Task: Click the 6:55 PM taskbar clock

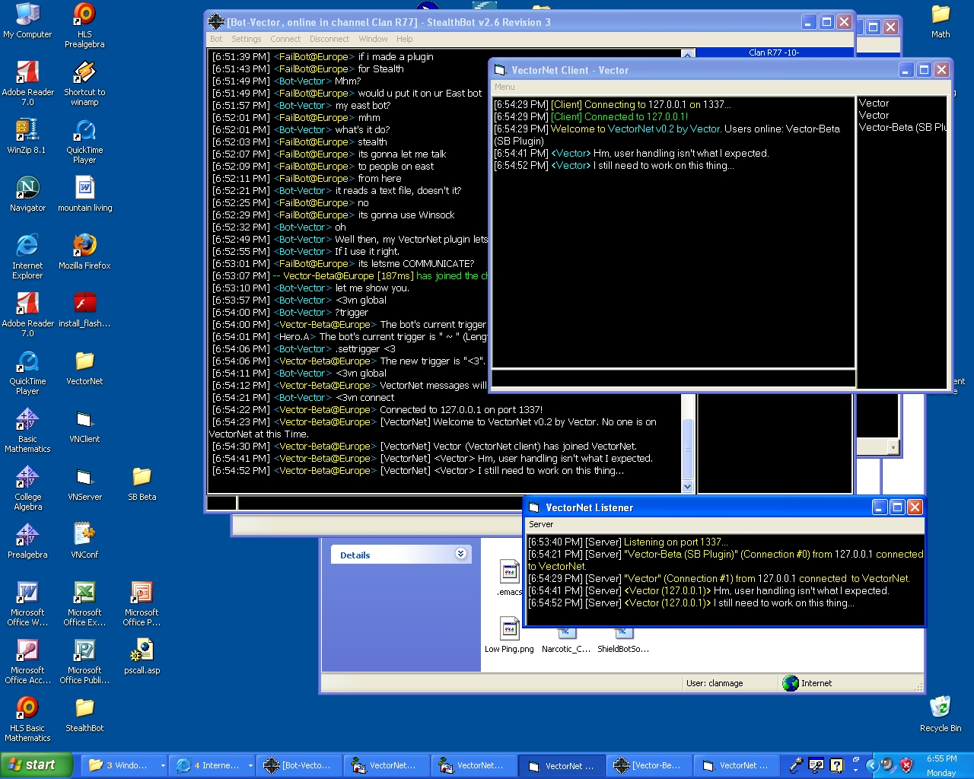Action: (x=941, y=759)
